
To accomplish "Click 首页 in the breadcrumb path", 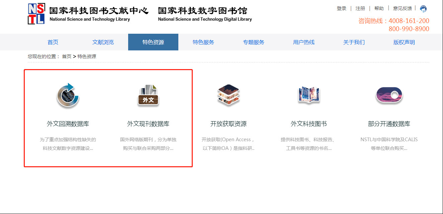I will pos(67,56).
